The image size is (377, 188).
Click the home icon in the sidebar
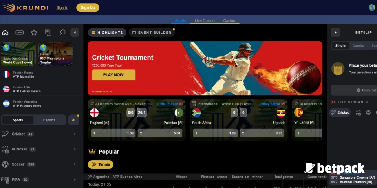pyautogui.click(x=5, y=33)
